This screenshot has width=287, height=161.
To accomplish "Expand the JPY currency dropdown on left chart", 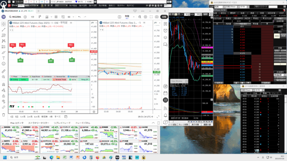I will (x=94, y=23).
